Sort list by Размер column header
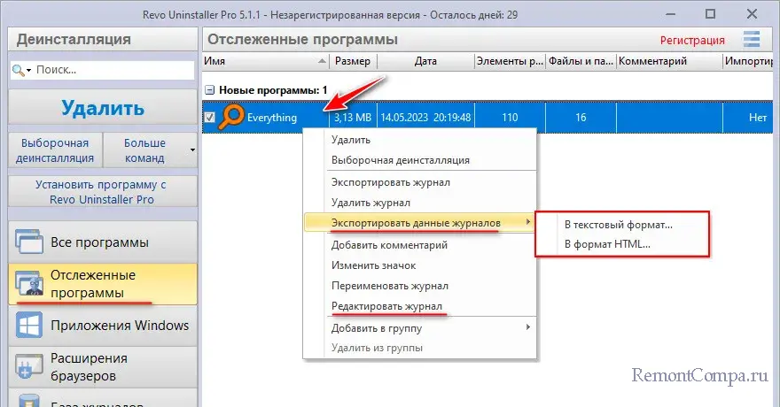This screenshot has width=780, height=407. pyautogui.click(x=355, y=61)
